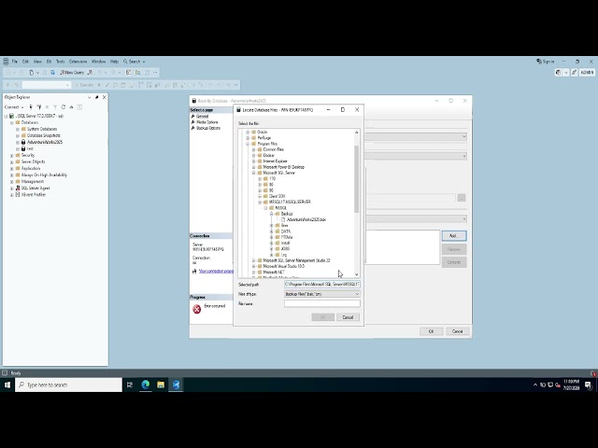598x448 pixels.
Task: Click the Task View taskbar icon
Action: pyautogui.click(x=130, y=385)
